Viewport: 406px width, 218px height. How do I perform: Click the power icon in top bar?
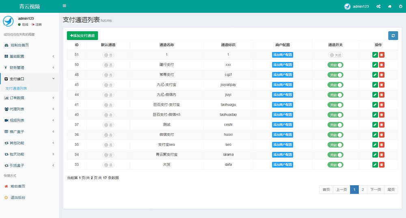pyautogui.click(x=400, y=6)
